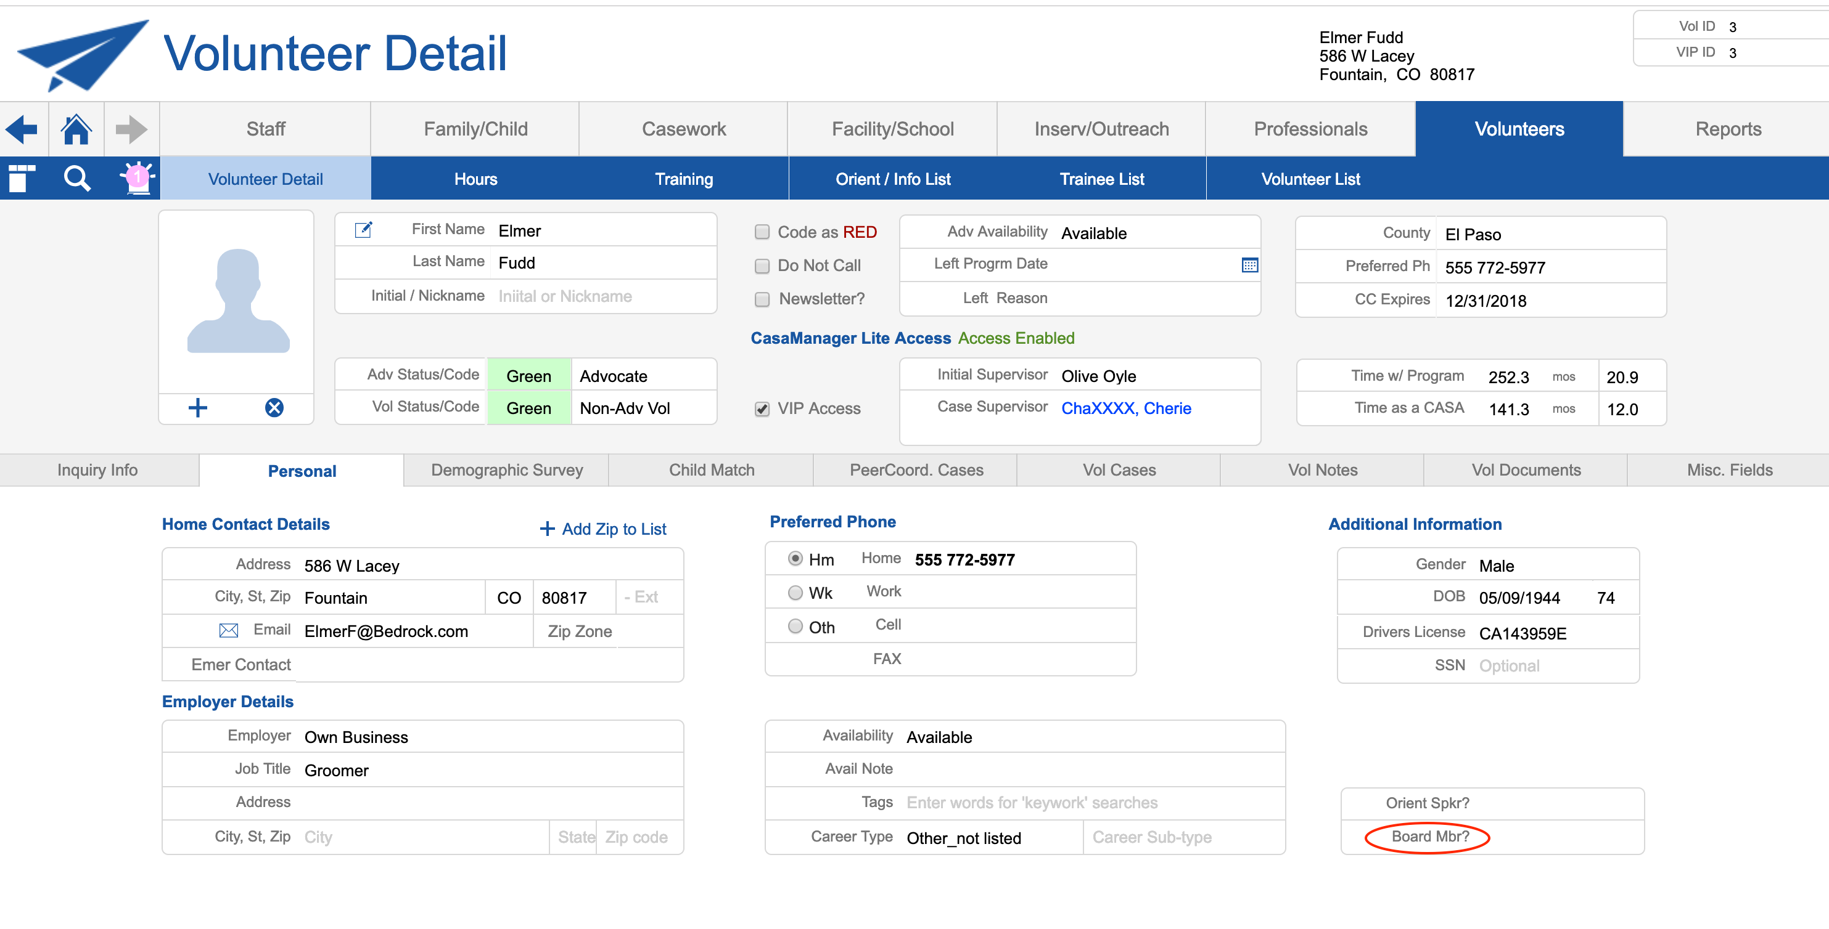The height and width of the screenshot is (929, 1829).
Task: Click the back arrow navigation icon
Action: [22, 129]
